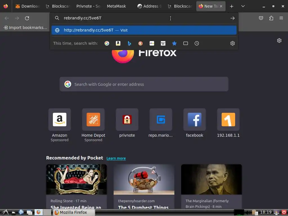Open the Rolling Stone Pocket story
Viewport: 288px width, 216px height.
click(x=76, y=186)
